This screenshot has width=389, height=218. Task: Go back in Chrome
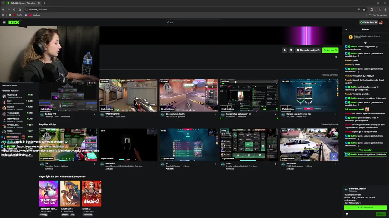[x=3, y=9]
